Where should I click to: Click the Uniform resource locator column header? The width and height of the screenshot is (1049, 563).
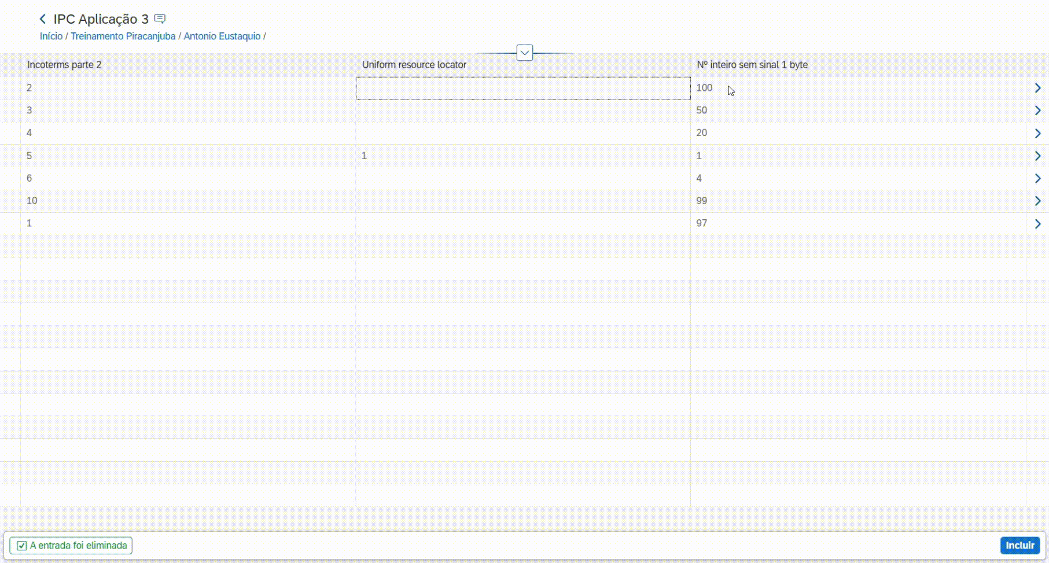[x=414, y=65]
